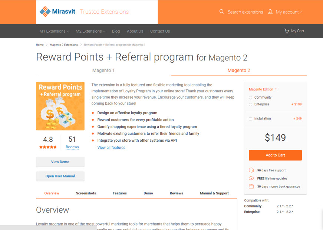Open the Screenshots tab
The width and height of the screenshot is (323, 230).
tap(86, 193)
